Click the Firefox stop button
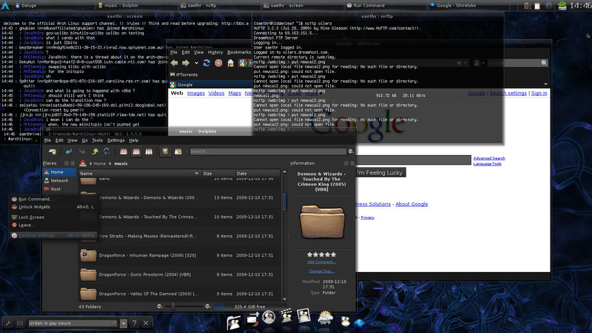 click(x=218, y=63)
